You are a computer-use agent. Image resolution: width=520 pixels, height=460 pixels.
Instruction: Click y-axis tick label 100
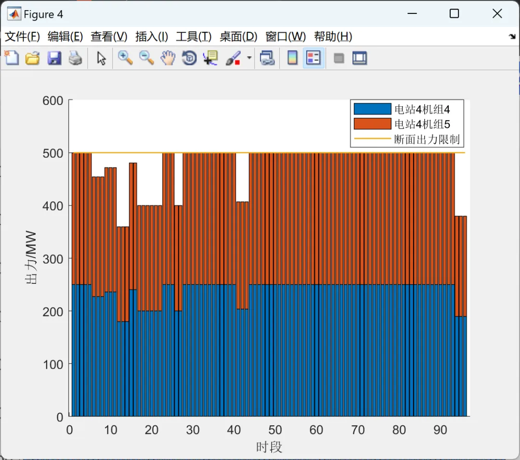point(53,364)
